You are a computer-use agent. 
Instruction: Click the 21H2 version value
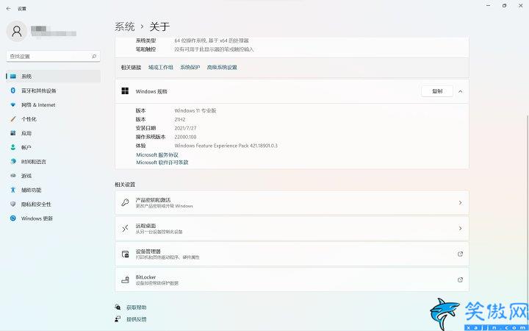pos(180,119)
